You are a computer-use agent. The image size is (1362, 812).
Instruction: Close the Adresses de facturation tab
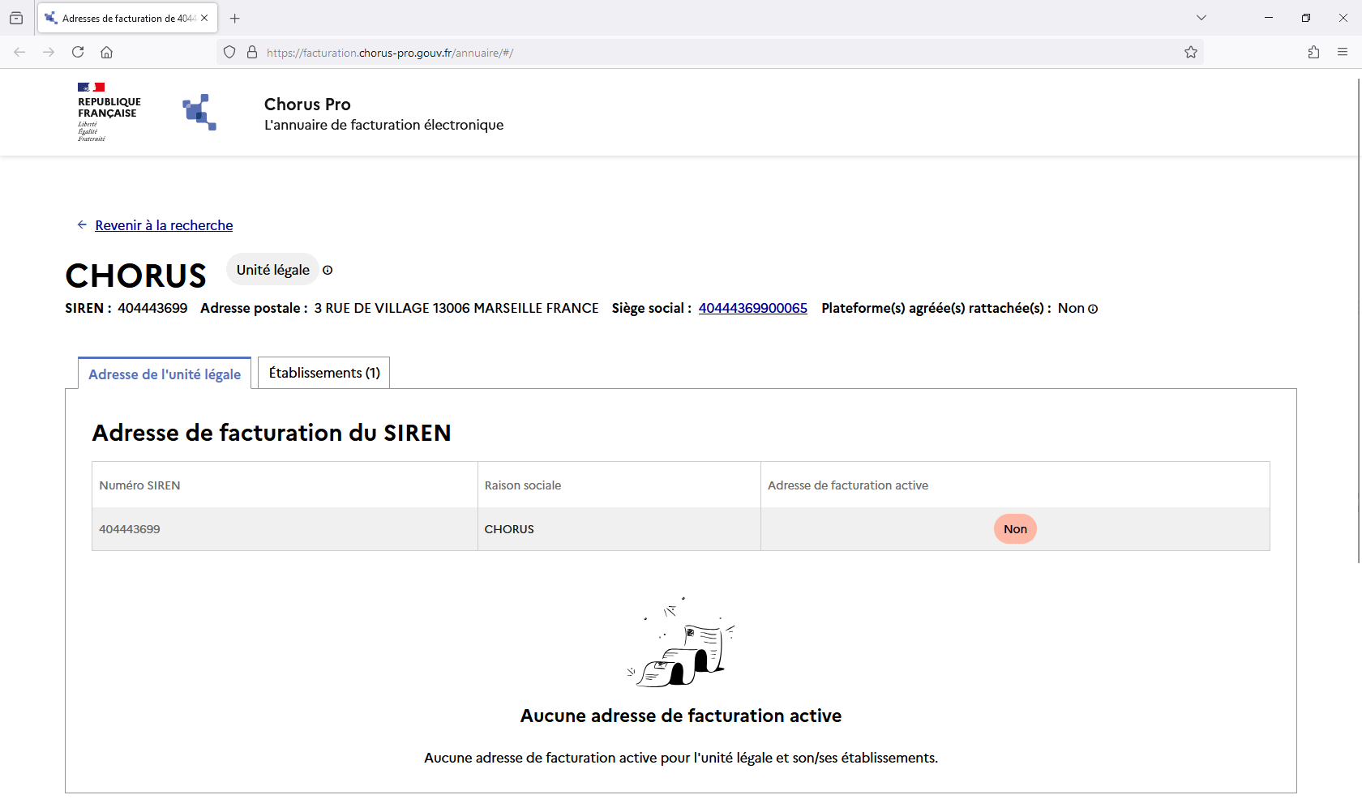204,18
